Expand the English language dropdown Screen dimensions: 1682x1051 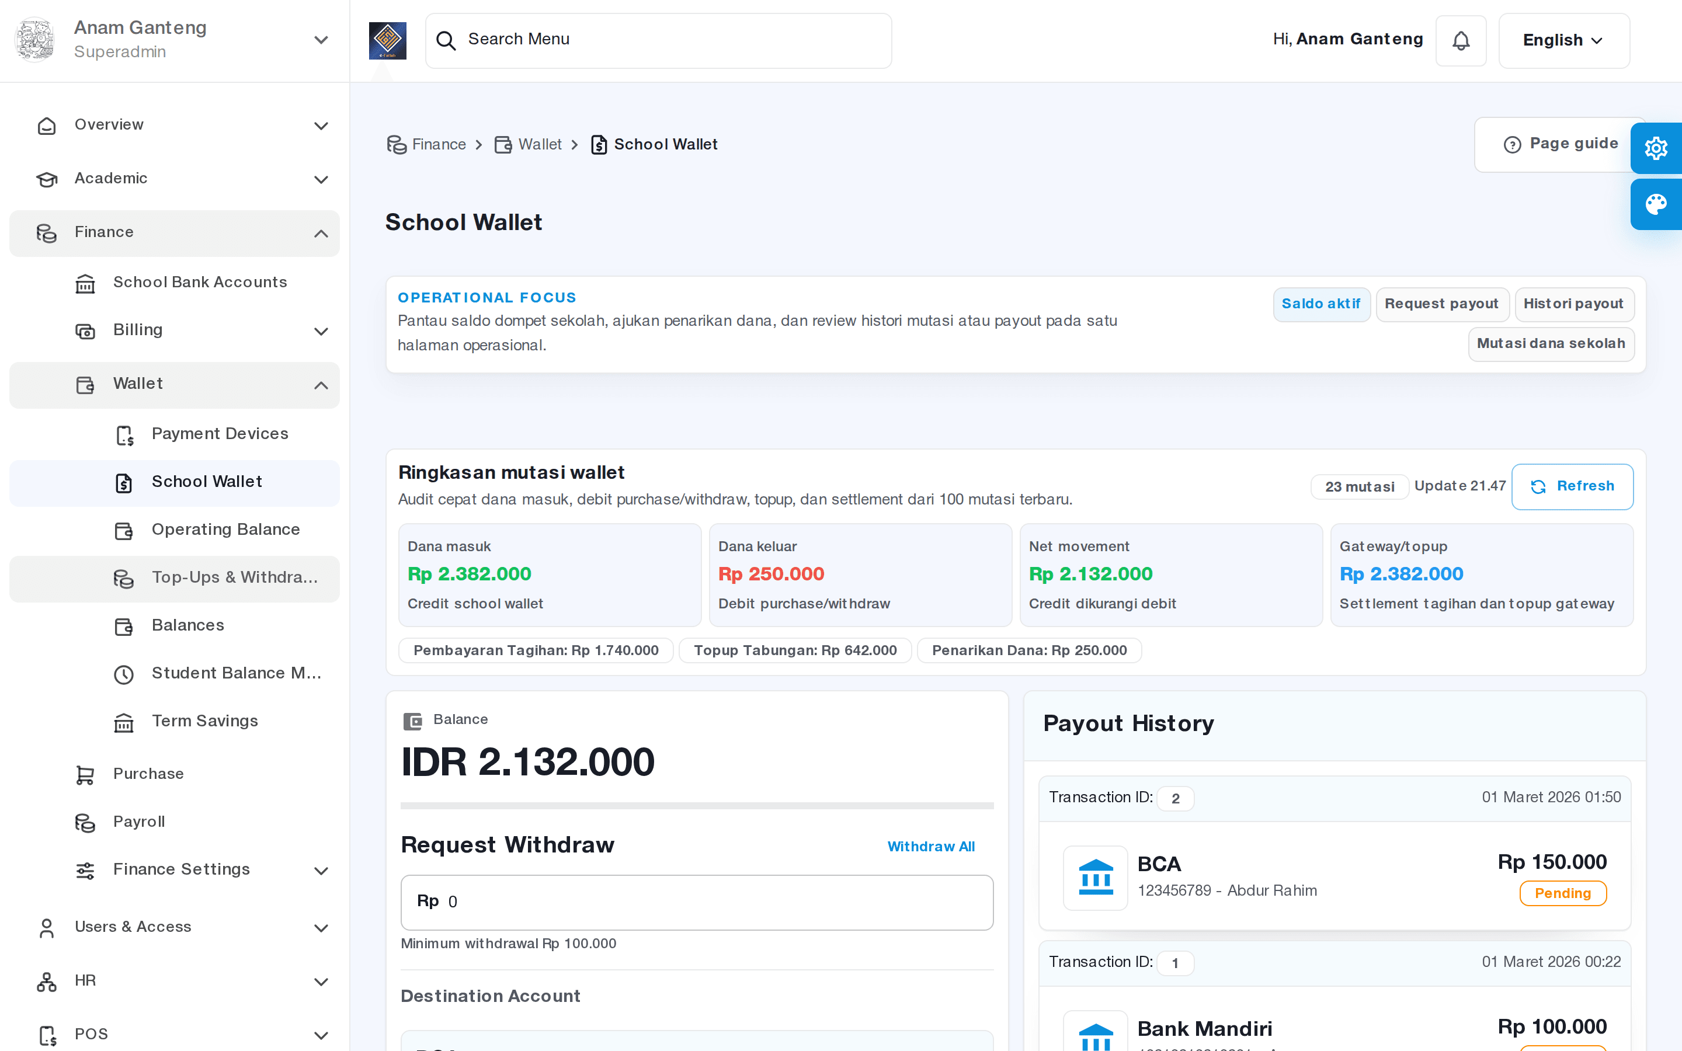1564,40
